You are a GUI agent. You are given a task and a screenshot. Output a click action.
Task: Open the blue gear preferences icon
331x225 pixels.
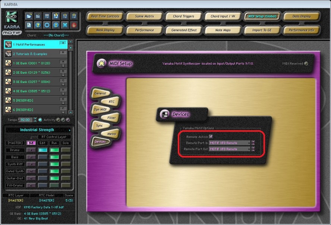click(x=47, y=25)
